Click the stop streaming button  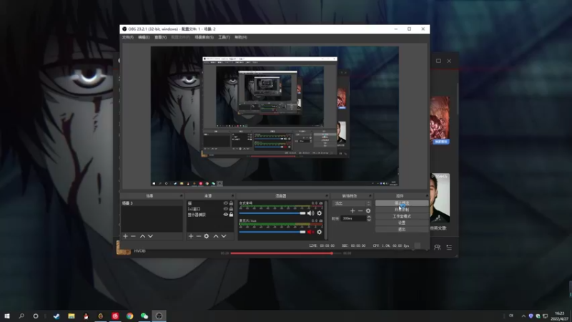402,203
